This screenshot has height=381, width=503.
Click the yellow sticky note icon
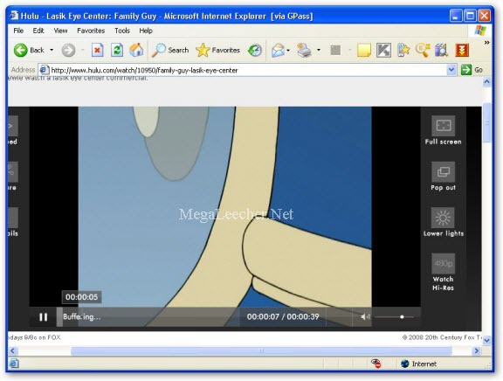click(364, 50)
